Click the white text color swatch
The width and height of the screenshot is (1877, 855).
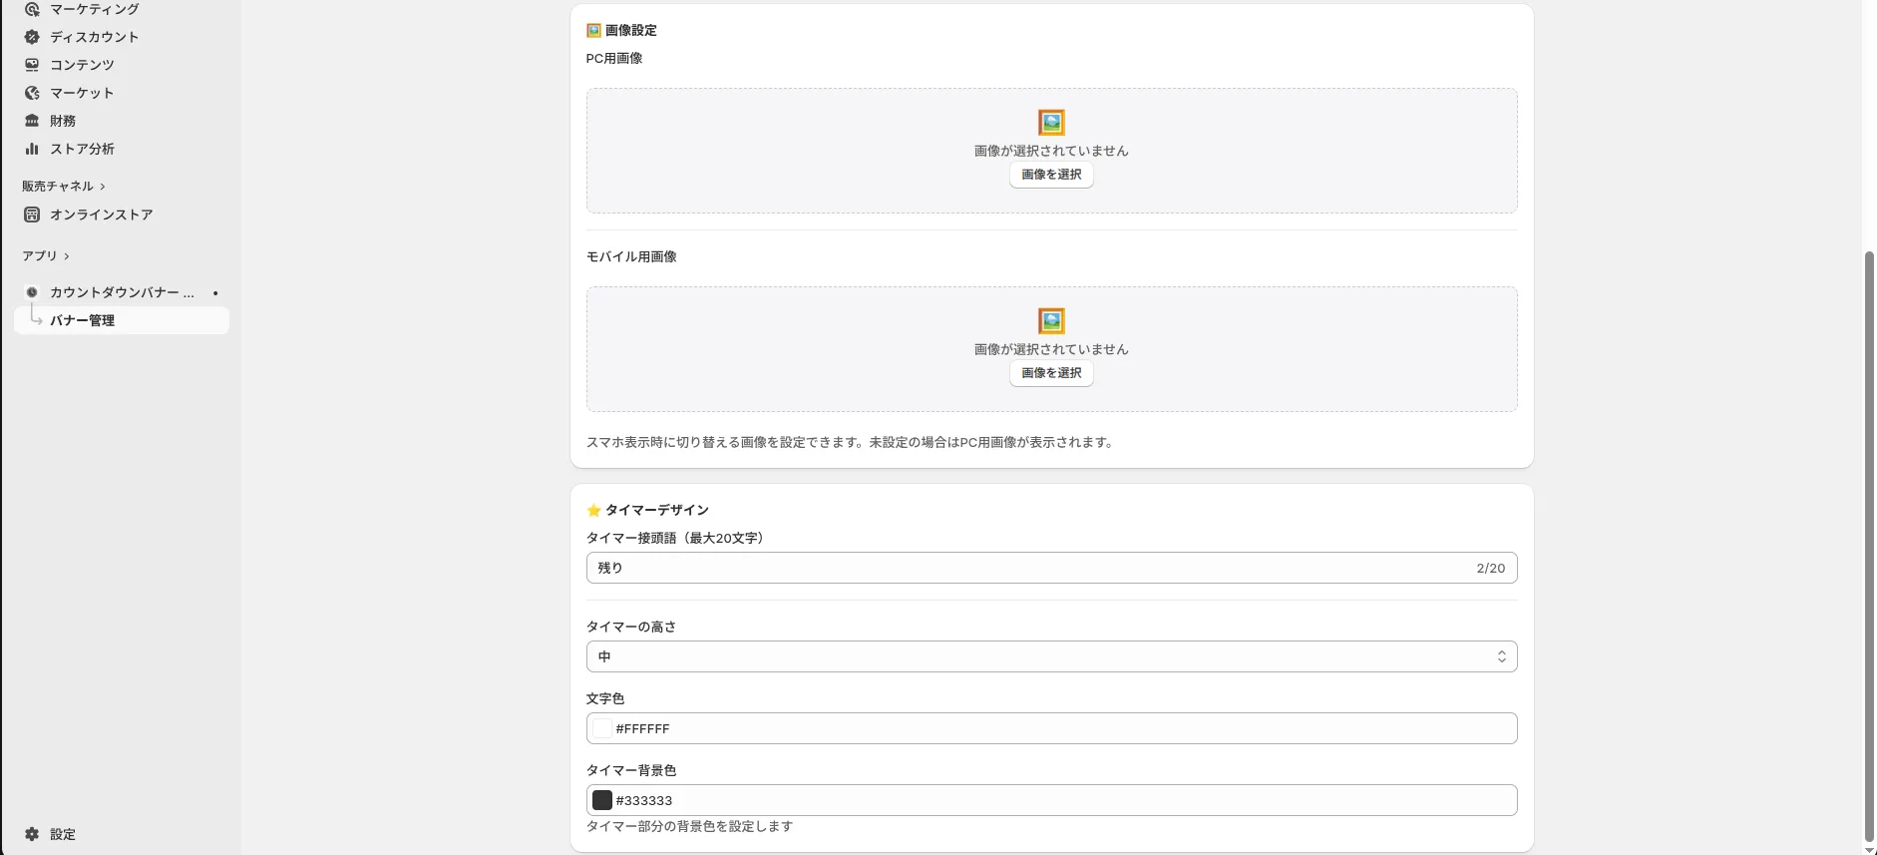point(602,728)
